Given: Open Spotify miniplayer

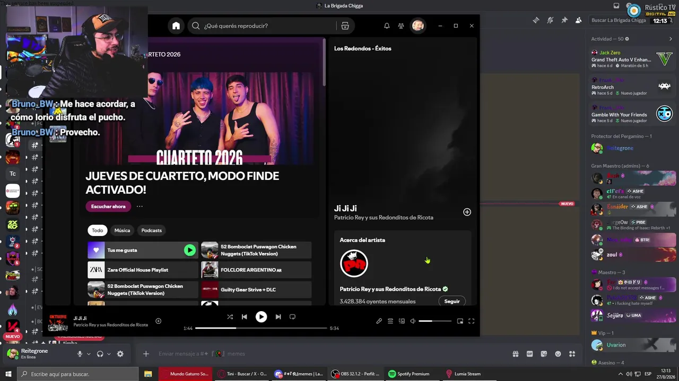Looking at the screenshot, I should pyautogui.click(x=460, y=321).
